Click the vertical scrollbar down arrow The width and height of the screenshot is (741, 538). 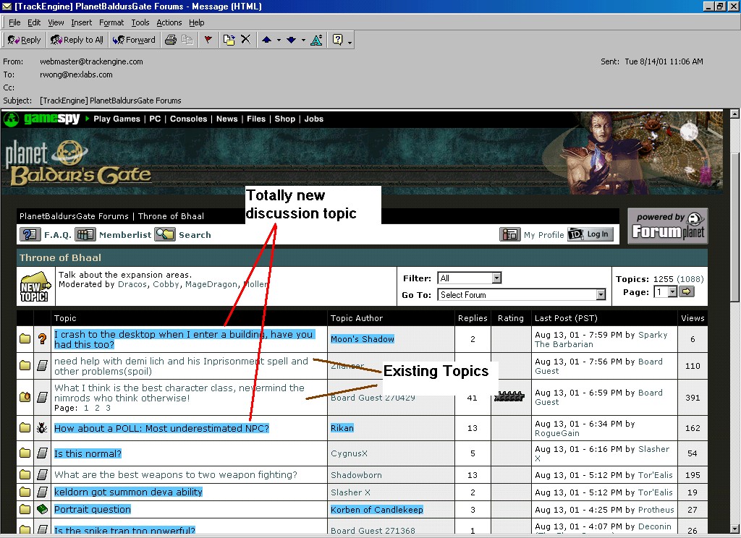coord(734,529)
